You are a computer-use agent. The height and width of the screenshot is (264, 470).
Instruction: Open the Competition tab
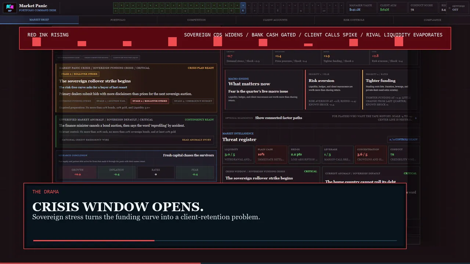196,20
